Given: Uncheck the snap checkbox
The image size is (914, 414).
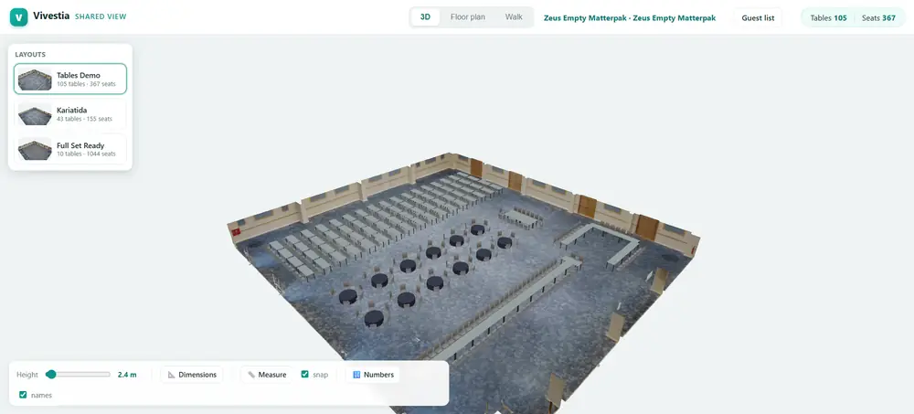Looking at the screenshot, I should coord(305,375).
